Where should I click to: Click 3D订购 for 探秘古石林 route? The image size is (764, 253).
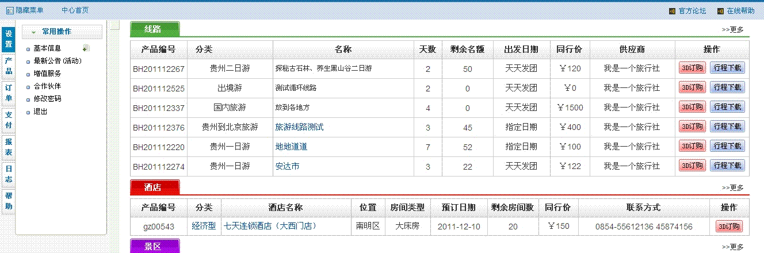pyautogui.click(x=692, y=68)
